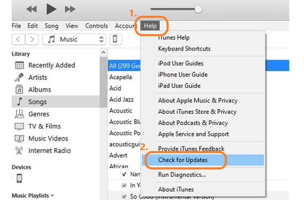Select the Acid genre
The width and height of the screenshot is (304, 200).
[115, 88]
